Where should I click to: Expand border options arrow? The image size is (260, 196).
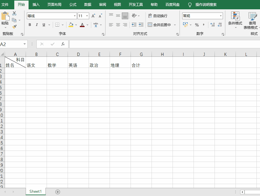pyautogui.click(x=63, y=25)
